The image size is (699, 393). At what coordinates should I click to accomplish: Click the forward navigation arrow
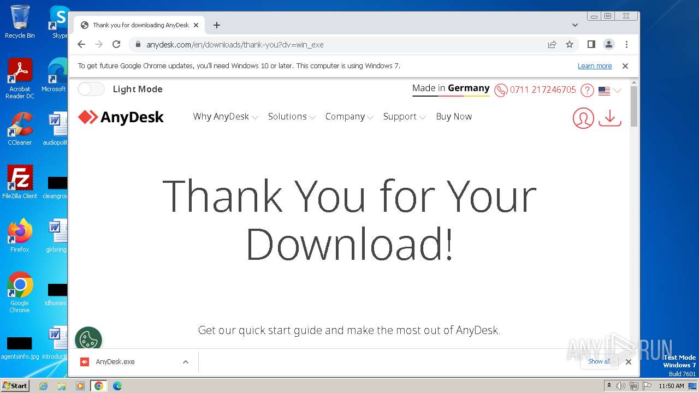pos(99,45)
